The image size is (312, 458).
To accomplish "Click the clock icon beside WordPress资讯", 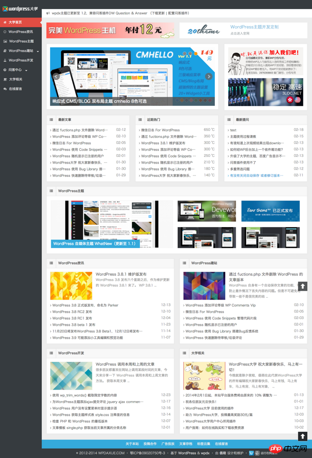I will pos(5,32).
